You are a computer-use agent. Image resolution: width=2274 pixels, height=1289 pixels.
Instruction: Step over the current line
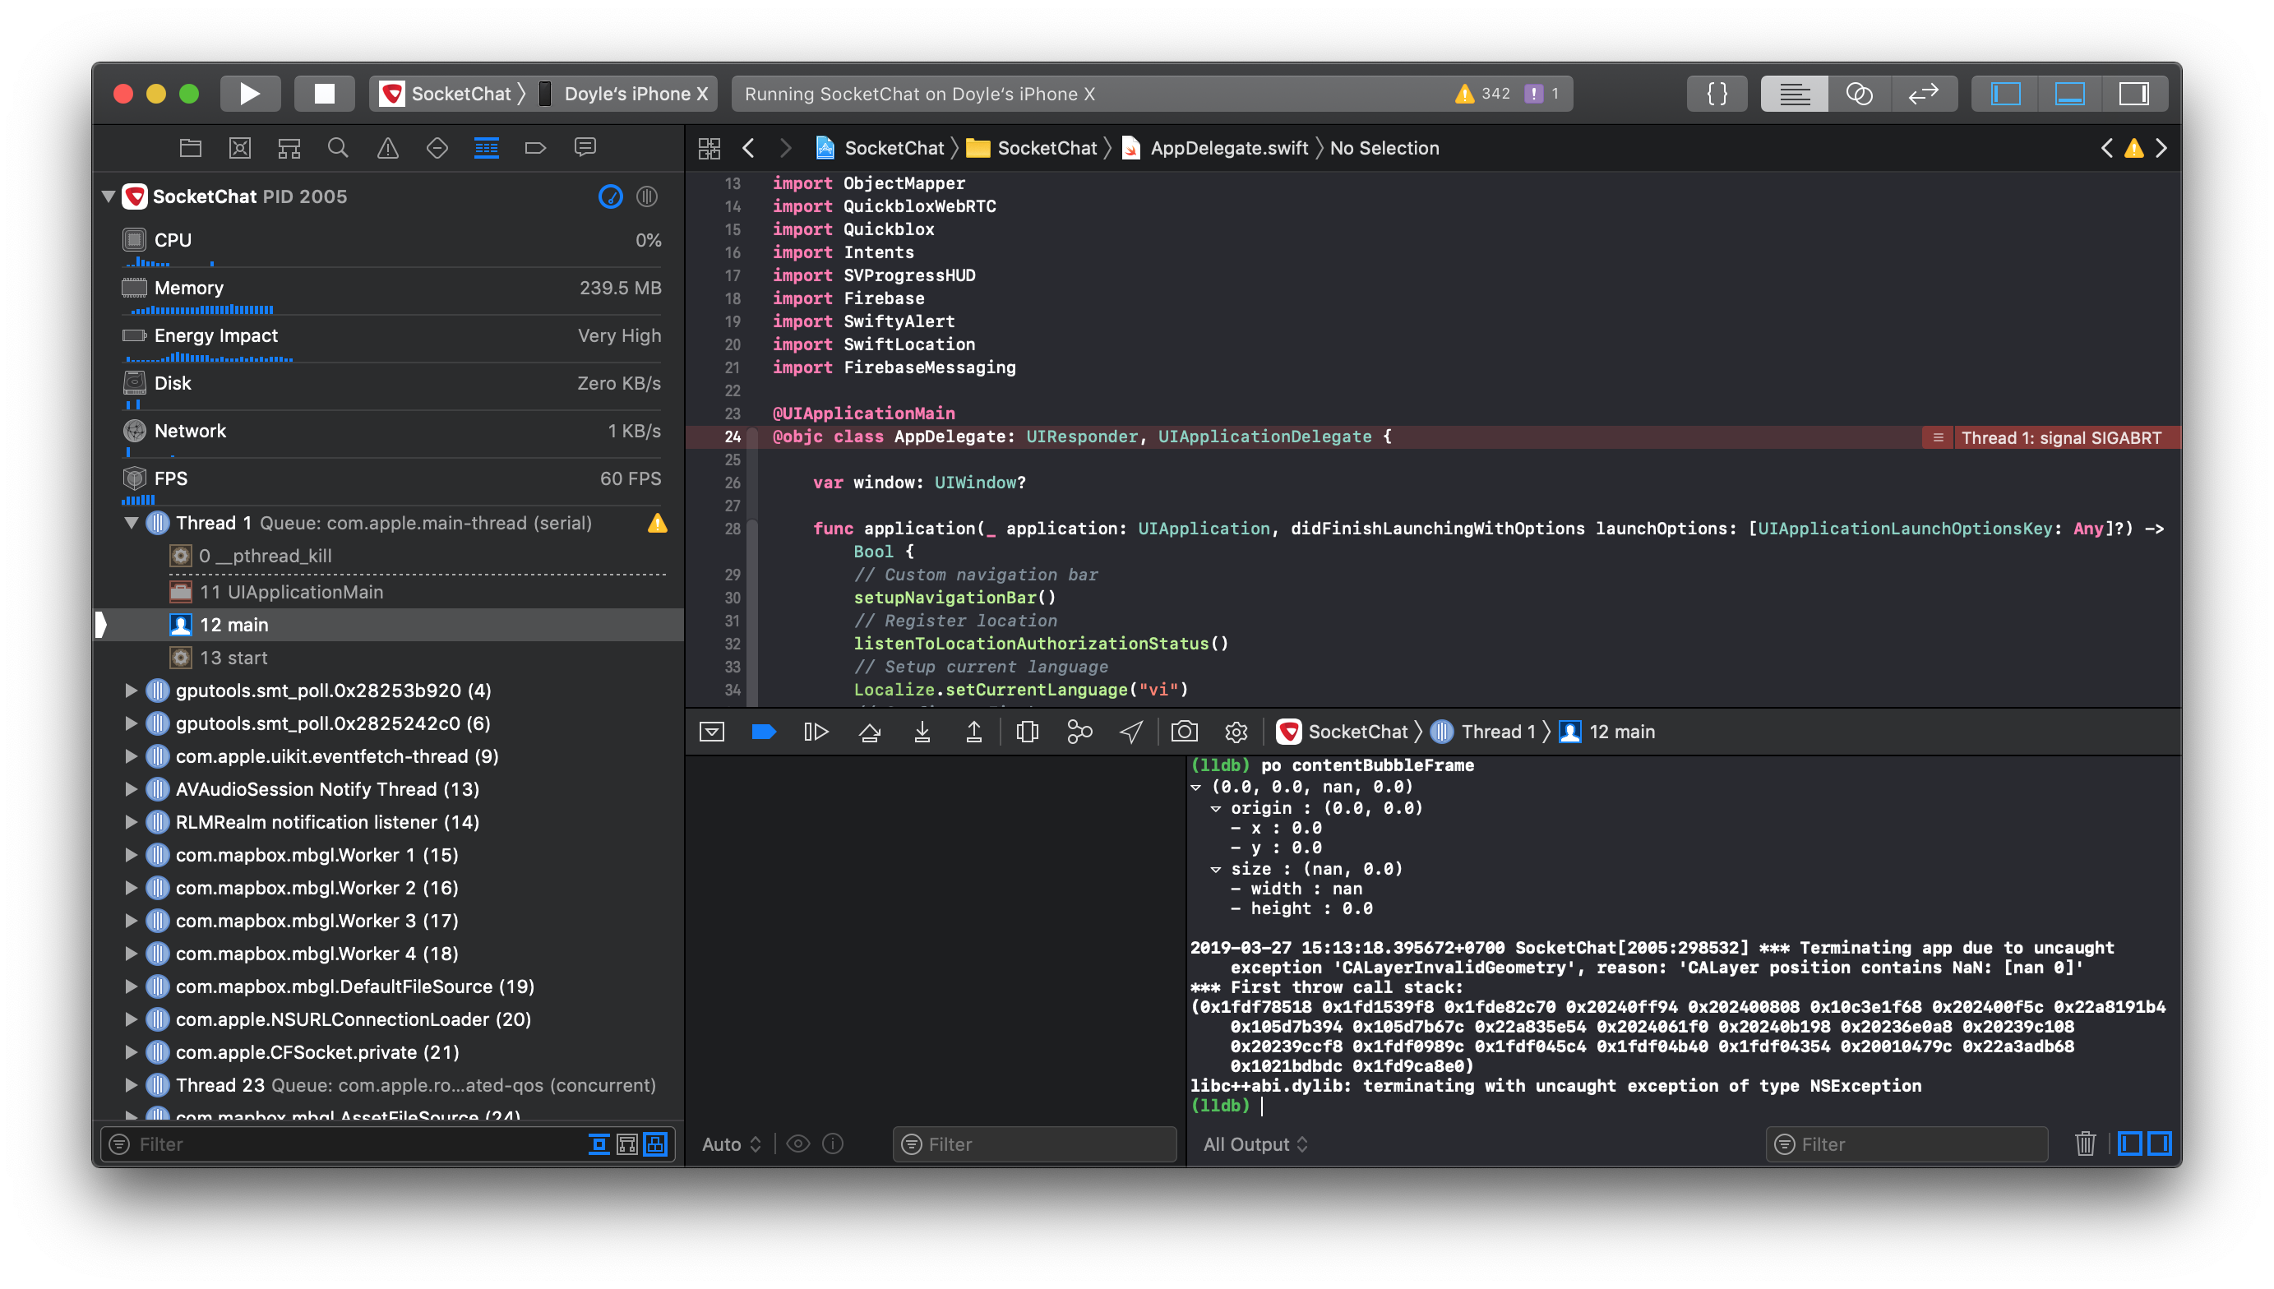pos(869,732)
